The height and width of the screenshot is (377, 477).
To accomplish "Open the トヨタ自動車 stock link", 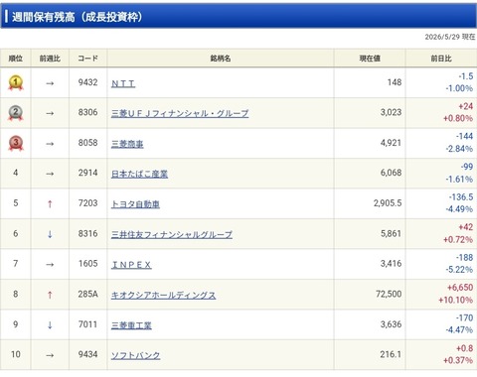I will click(x=135, y=204).
